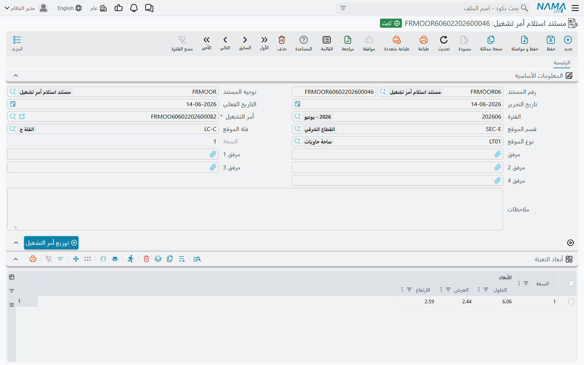Open the السعة column options menu
Screen dimensions: 584x365
pos(519,283)
